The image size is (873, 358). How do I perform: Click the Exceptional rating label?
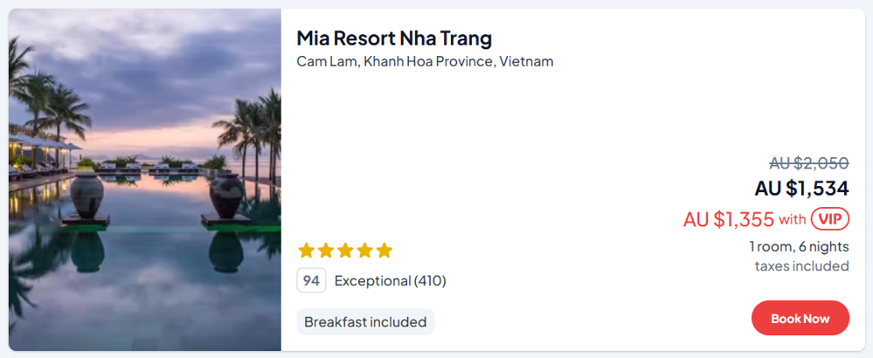coord(372,281)
